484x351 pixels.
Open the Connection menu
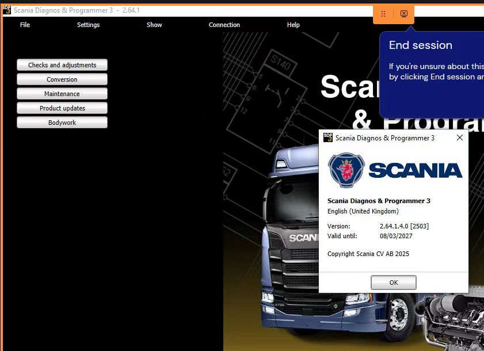(x=224, y=25)
